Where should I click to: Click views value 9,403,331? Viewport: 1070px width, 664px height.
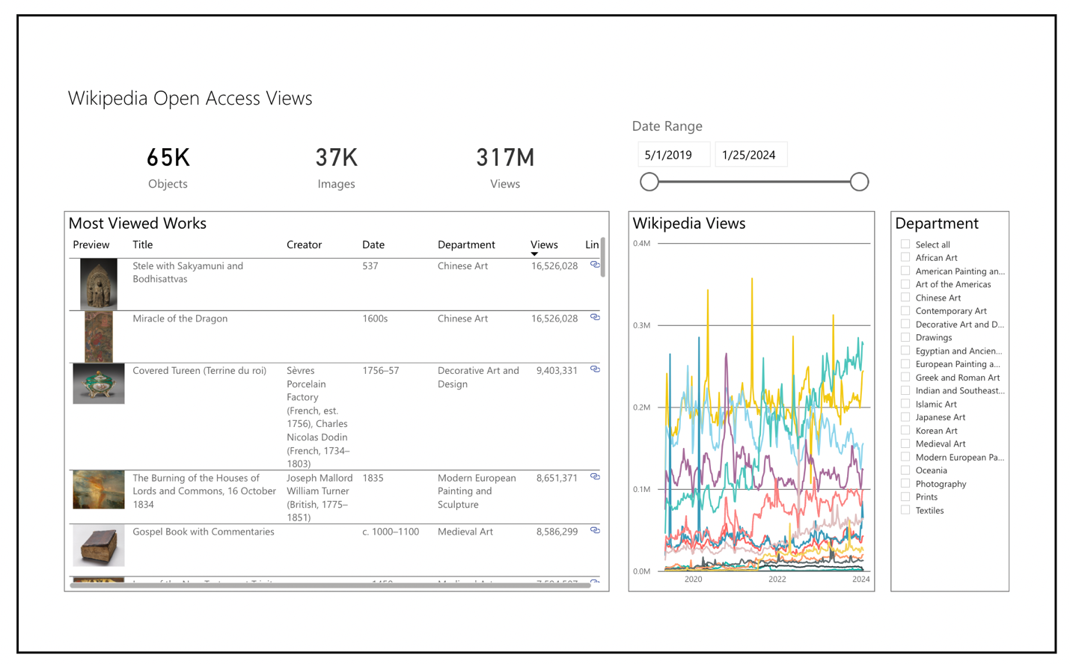[x=557, y=370]
